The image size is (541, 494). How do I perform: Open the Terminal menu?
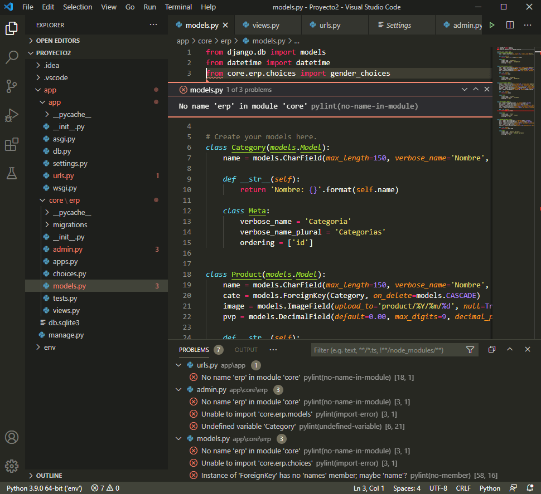pyautogui.click(x=178, y=7)
